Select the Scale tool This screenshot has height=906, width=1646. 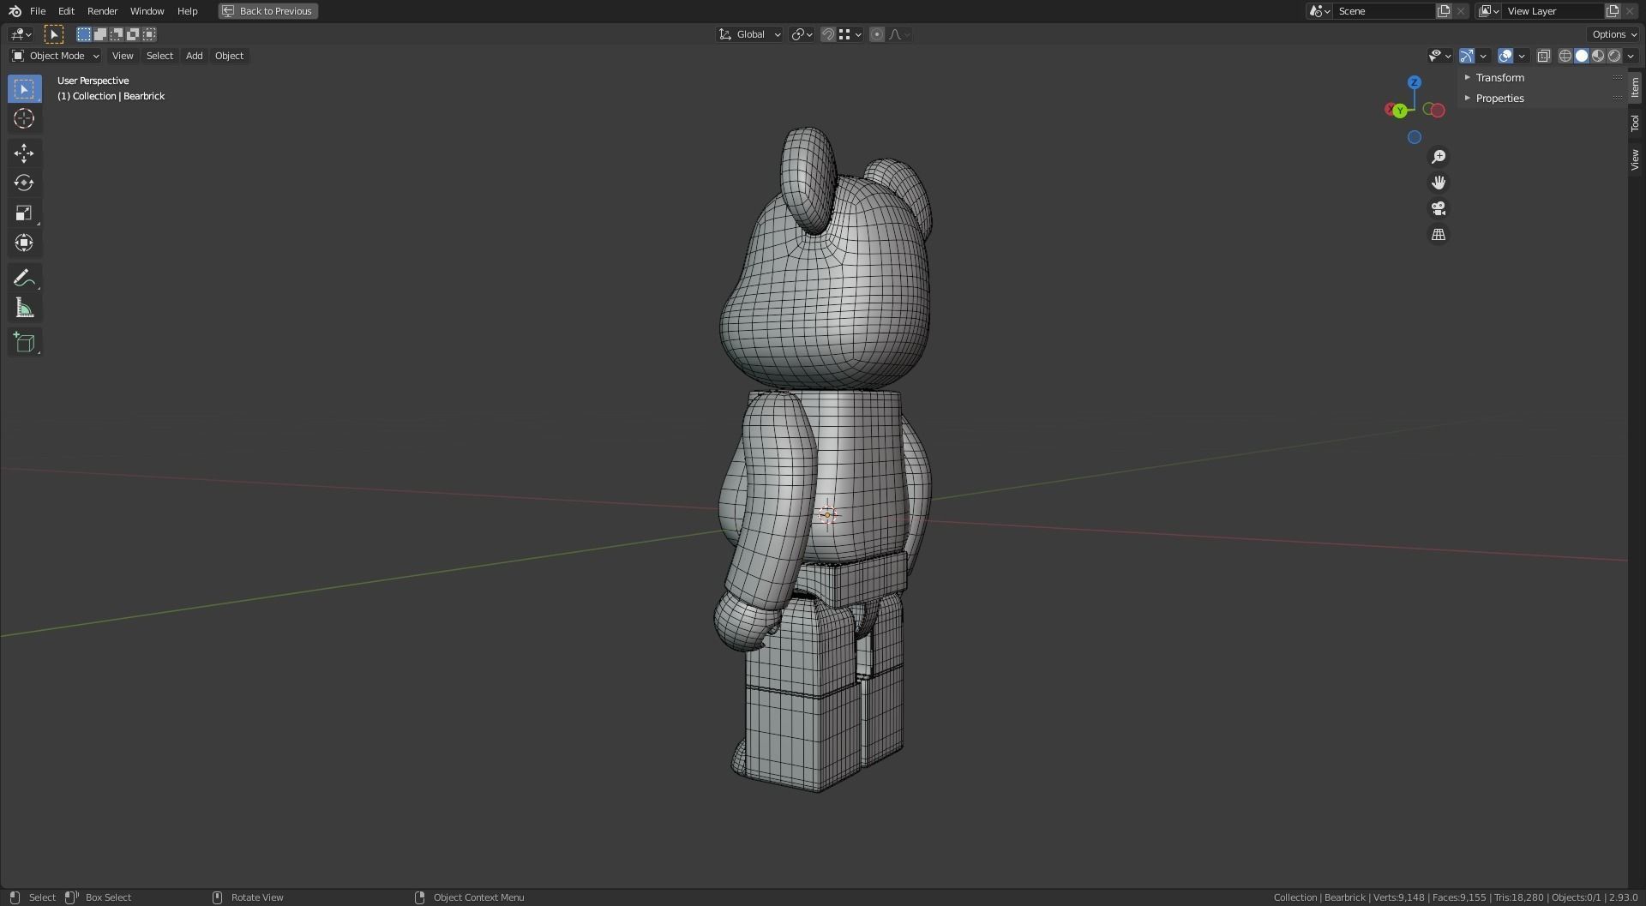pyautogui.click(x=24, y=213)
